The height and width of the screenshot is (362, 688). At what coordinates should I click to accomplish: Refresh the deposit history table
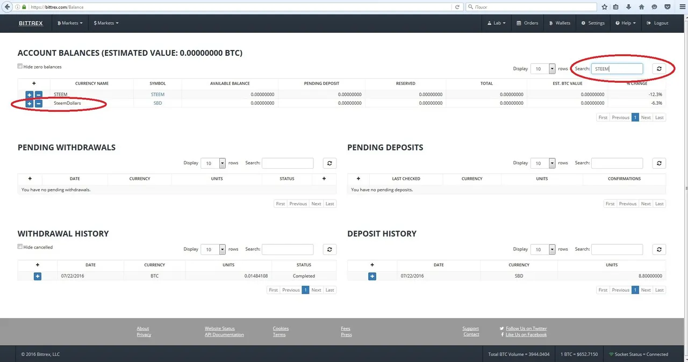(x=659, y=249)
